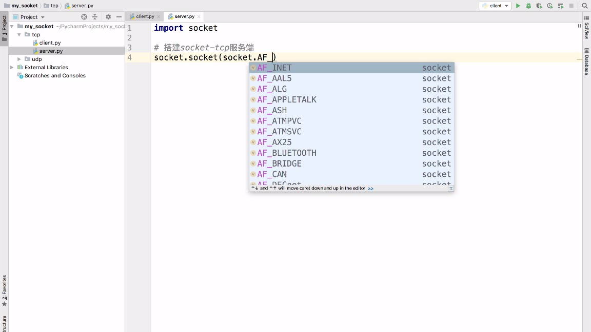Open Search Everywhere via the magnifier icon
Image resolution: width=591 pixels, height=332 pixels.
point(584,6)
